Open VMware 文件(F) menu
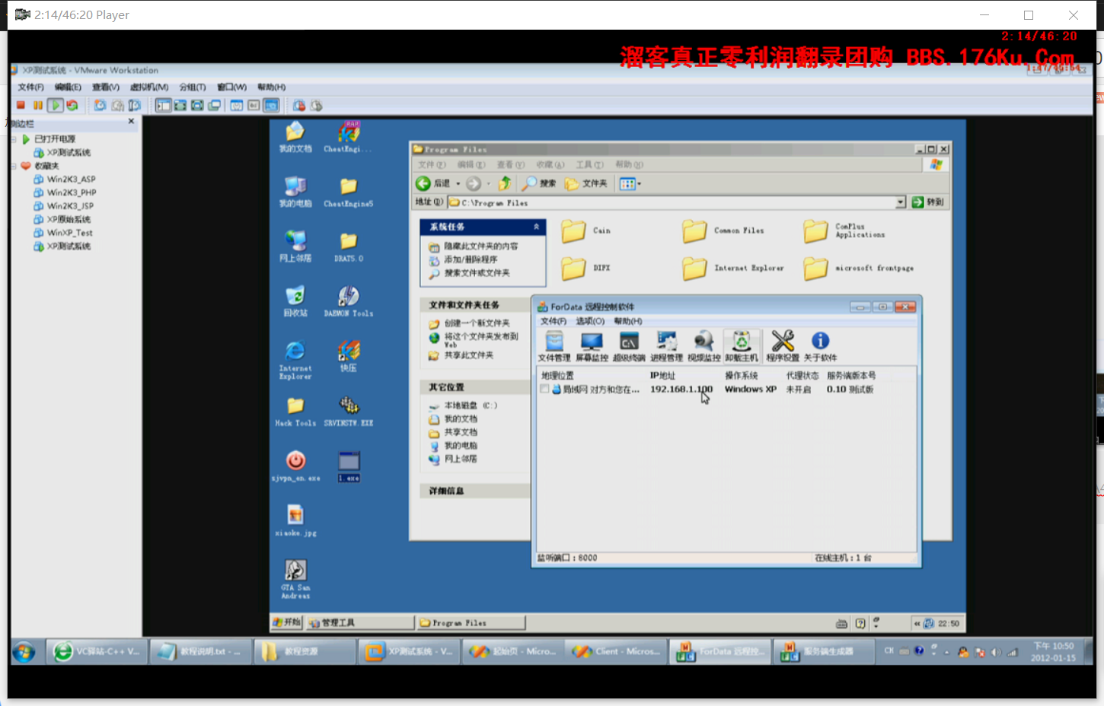 pos(31,87)
